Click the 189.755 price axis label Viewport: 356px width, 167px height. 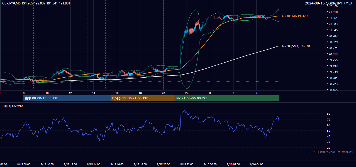click(332, 60)
